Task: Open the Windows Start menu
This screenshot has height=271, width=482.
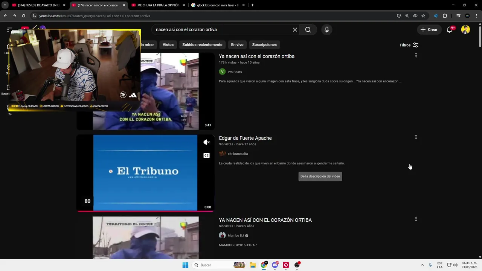Action: [x=185, y=265]
